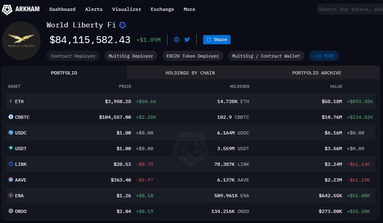Click the 6.137K AAVE holdings cell

(x=233, y=180)
